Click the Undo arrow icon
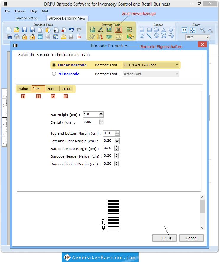Viewport: 220px width, 262px height. (x=71, y=30)
